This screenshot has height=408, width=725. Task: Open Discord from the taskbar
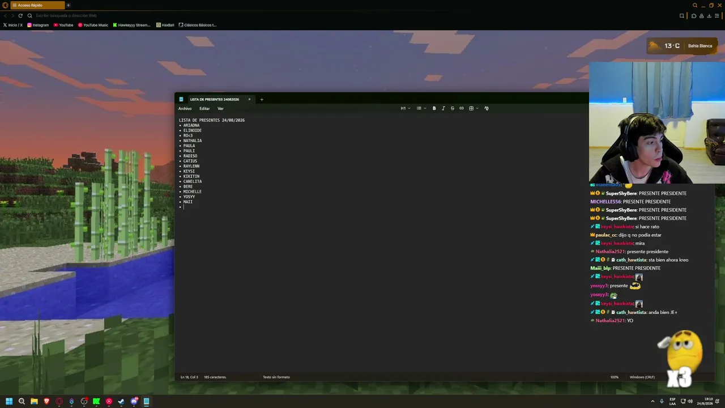134,401
